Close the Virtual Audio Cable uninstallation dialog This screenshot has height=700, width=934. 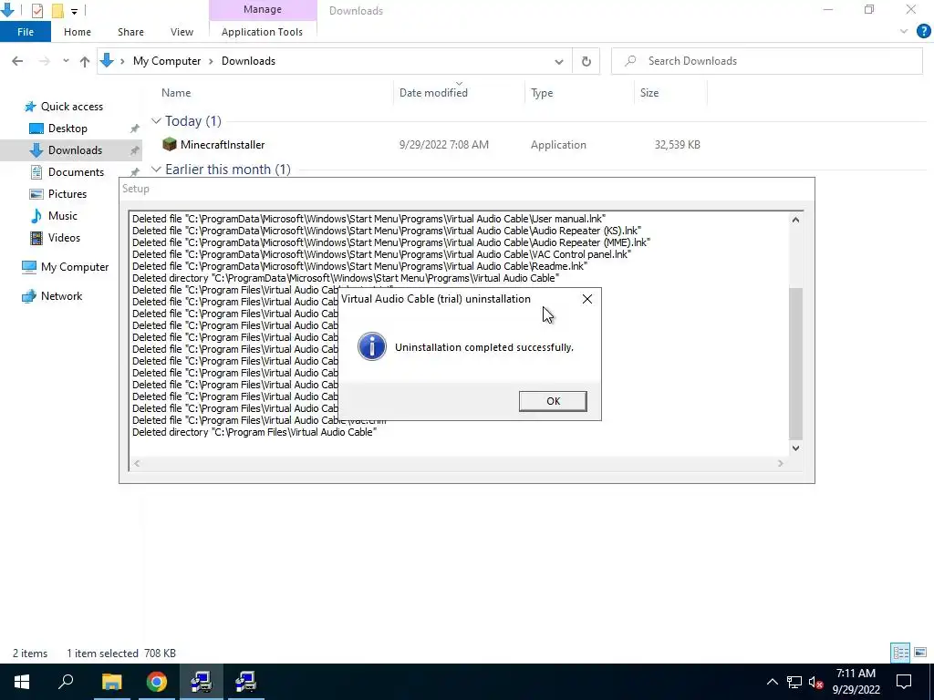point(586,299)
